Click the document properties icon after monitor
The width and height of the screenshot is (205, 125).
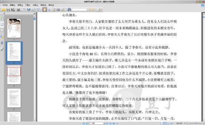tap(33, 10)
